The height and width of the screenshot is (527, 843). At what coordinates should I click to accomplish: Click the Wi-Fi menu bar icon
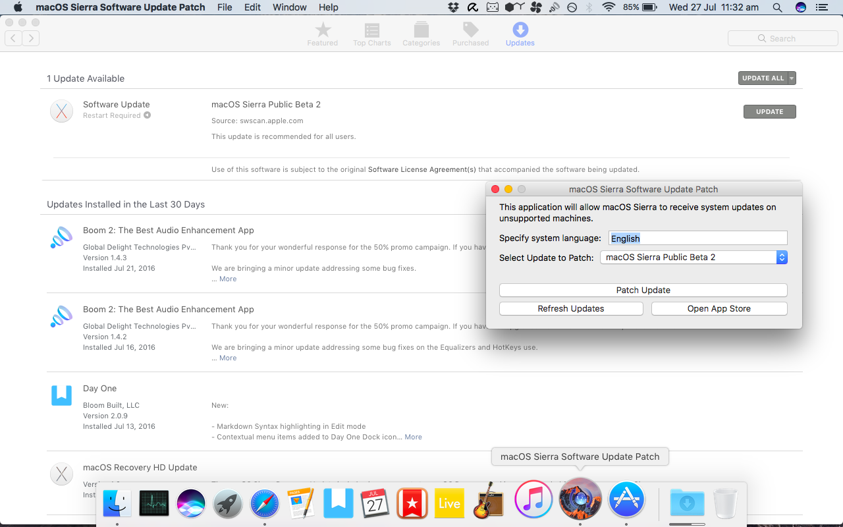[x=609, y=7]
